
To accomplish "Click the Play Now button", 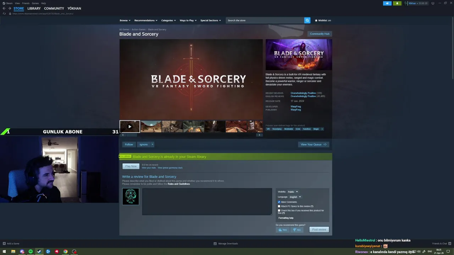I will pyautogui.click(x=131, y=166).
